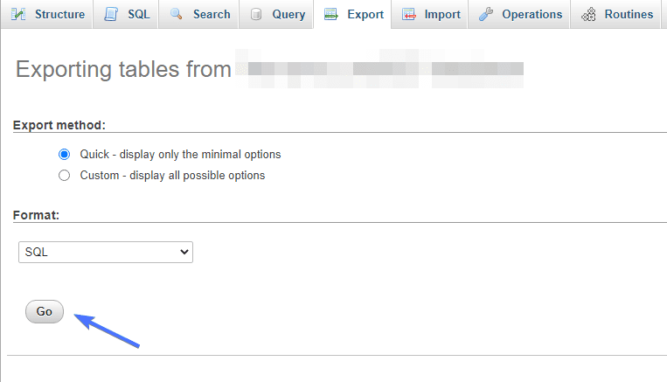
Task: Click the Structure tab icon
Action: click(18, 15)
